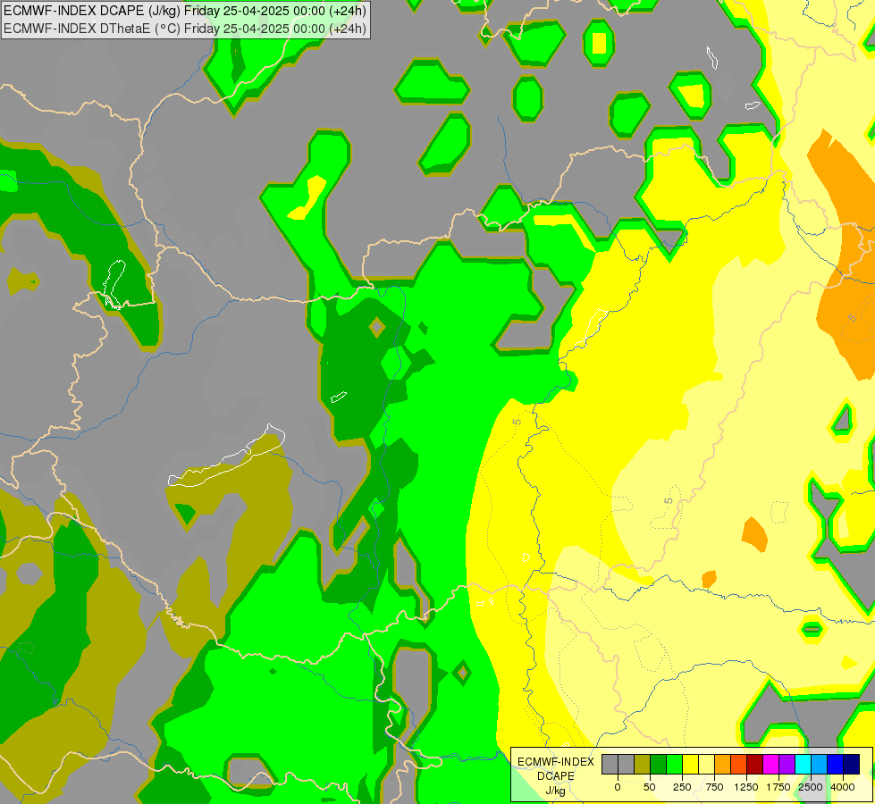The height and width of the screenshot is (804, 875).
Task: Click the legend value label 0
Action: 618,787
